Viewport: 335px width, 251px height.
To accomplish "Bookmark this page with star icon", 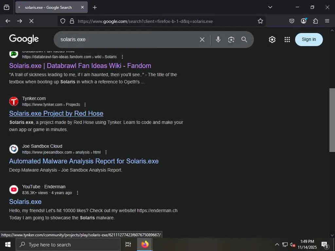I will (x=260, y=21).
